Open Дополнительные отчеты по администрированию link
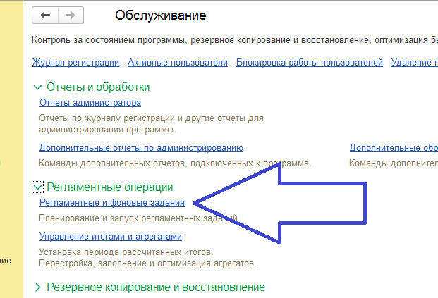The width and height of the screenshot is (438, 298). pyautogui.click(x=141, y=148)
